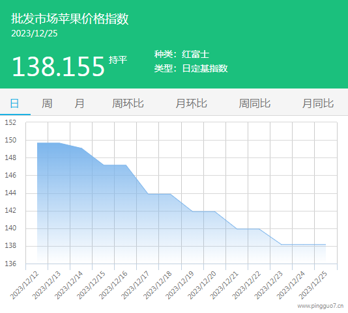Click the 2023/12/25 x-axis label
The image size is (348, 313).
313,285
